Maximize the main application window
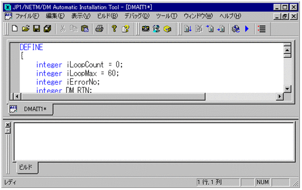Viewport: 302px width, 190px height. [x=284, y=7]
